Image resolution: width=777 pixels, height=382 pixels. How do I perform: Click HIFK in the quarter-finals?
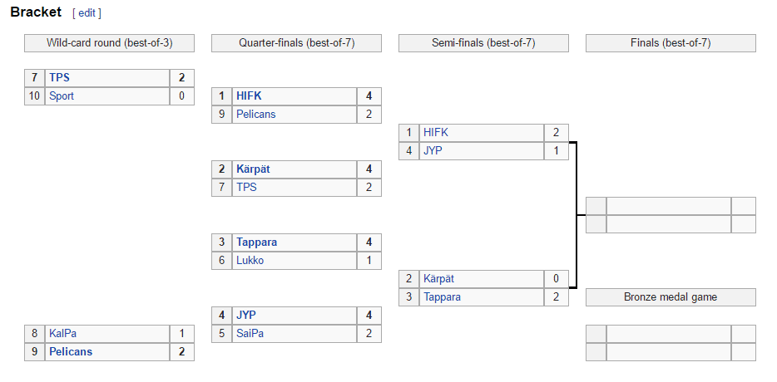250,96
